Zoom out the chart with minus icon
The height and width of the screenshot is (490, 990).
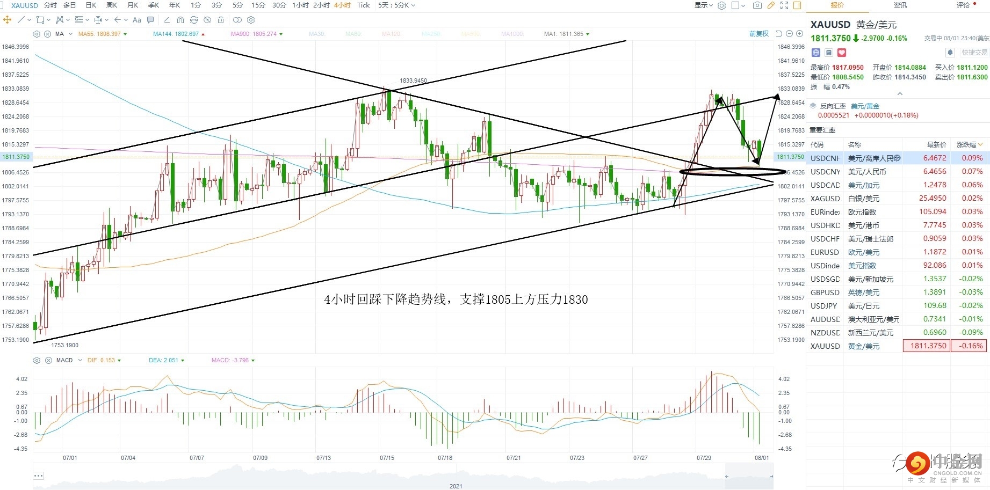(789, 34)
